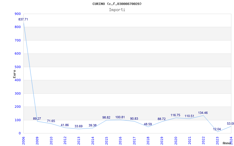Click the 71.65 value label
234x146 pixels.
point(51,121)
